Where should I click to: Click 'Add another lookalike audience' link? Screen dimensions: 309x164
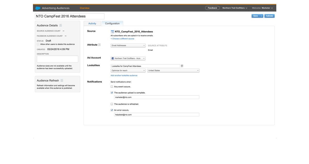click(124, 76)
